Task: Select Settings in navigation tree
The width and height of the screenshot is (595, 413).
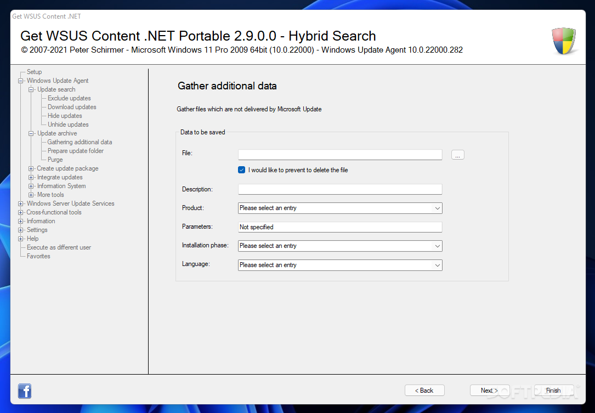Action: [37, 230]
